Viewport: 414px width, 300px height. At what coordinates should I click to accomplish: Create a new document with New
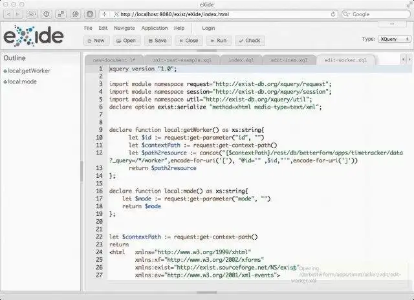click(96, 41)
